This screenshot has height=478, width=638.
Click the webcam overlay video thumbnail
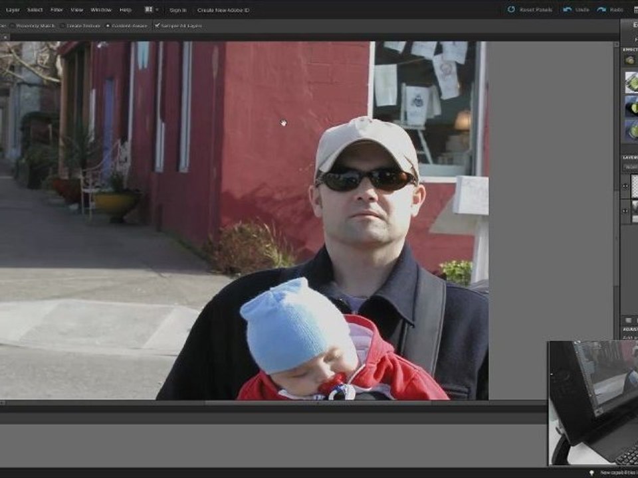tap(593, 403)
